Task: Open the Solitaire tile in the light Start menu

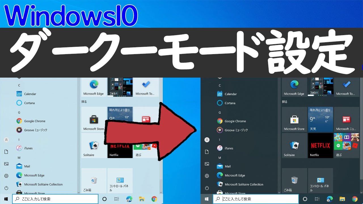Action: click(94, 145)
